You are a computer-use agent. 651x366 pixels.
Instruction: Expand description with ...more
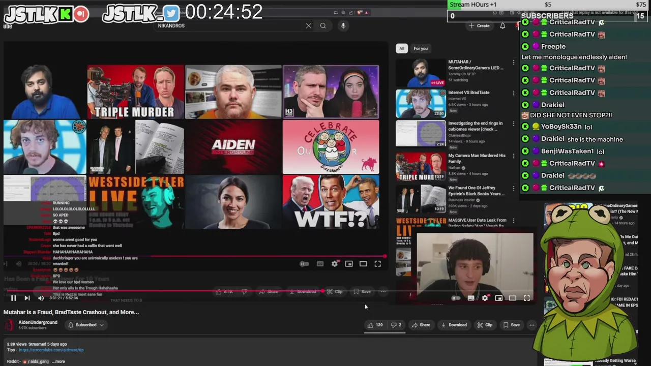click(x=58, y=361)
